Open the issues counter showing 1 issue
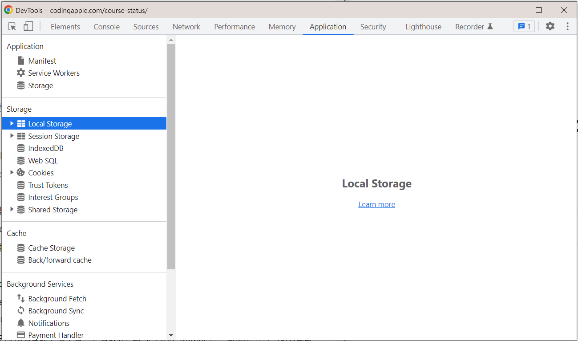Screen dimensions: 578x341 coord(524,26)
